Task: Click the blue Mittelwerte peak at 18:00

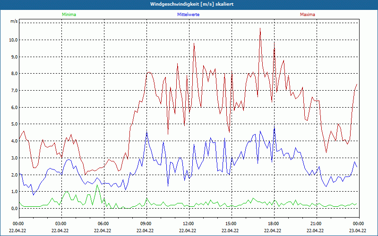Action: pos(275,126)
